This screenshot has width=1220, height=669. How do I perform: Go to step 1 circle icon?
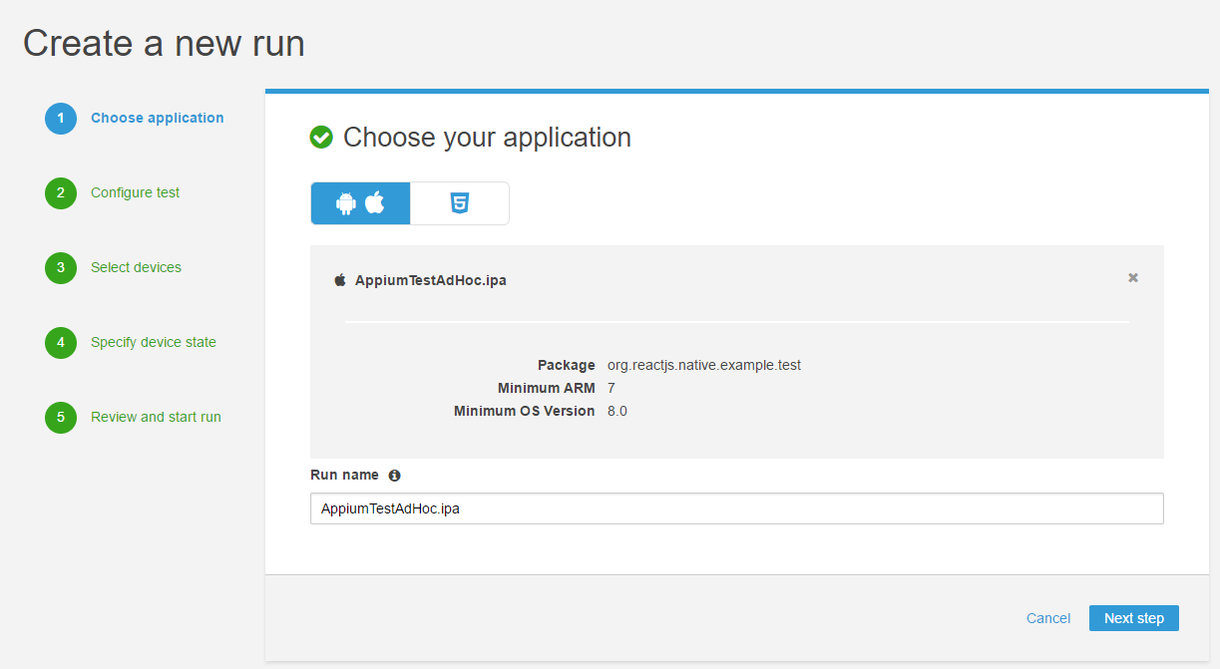pos(61,119)
